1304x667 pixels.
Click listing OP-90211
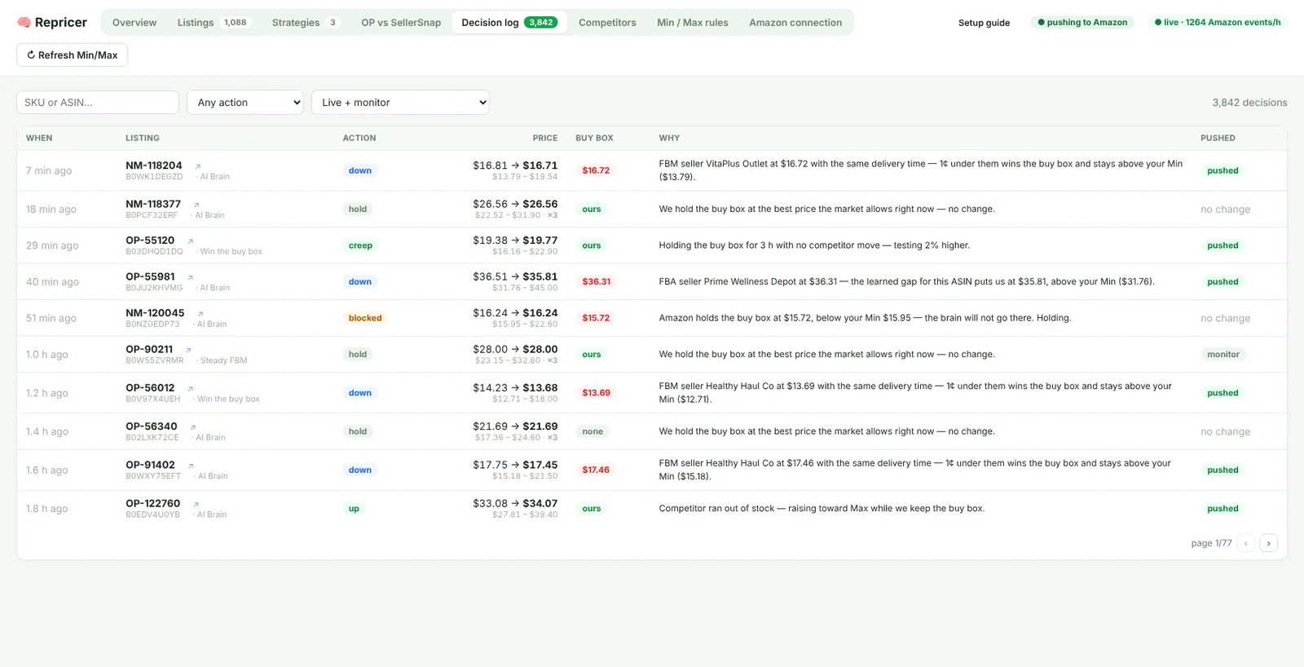tap(149, 349)
